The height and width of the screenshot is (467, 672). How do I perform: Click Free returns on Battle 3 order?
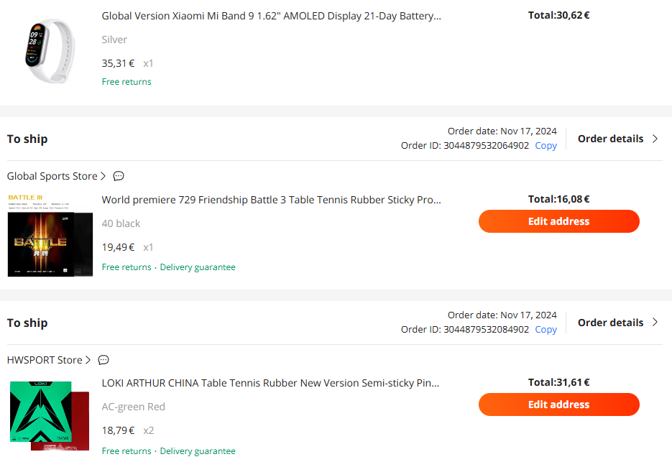click(126, 267)
